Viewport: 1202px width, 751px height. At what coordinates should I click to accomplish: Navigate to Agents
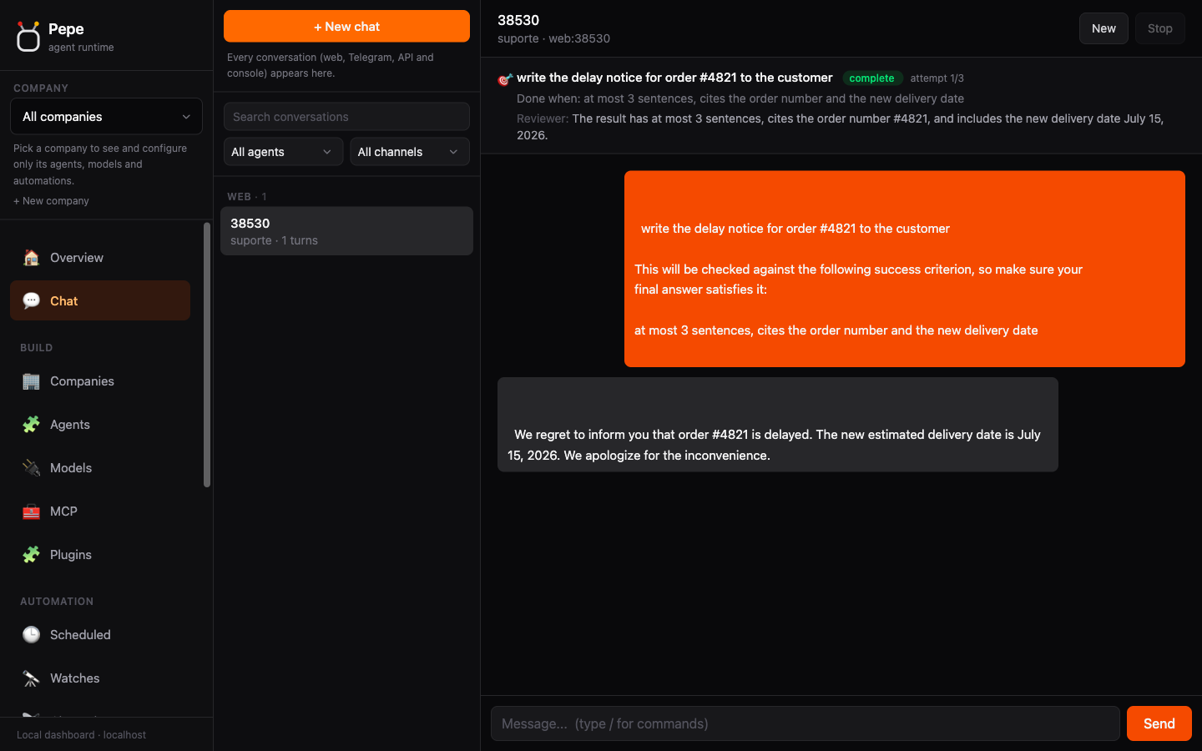pos(100,425)
